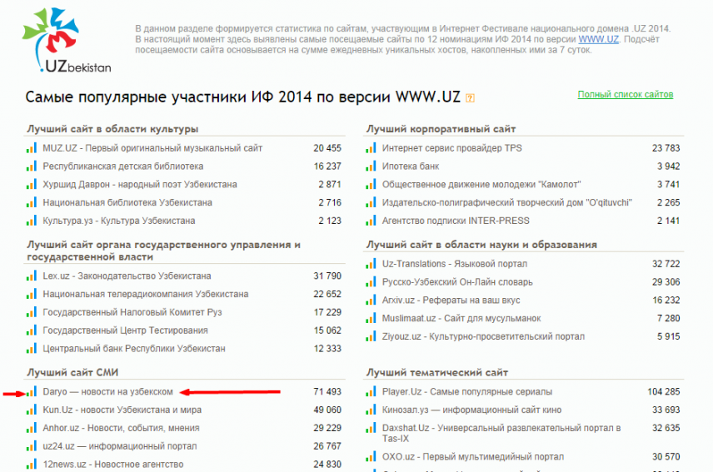Screen dimensions: 713x472
Task: Open Русско-Узбекский Он-Лайн словарь
Action: coord(457,282)
